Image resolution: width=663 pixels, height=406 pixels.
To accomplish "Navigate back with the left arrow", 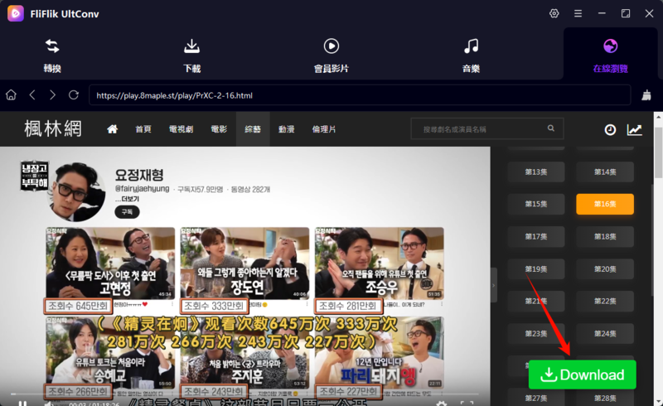I will pyautogui.click(x=32, y=95).
